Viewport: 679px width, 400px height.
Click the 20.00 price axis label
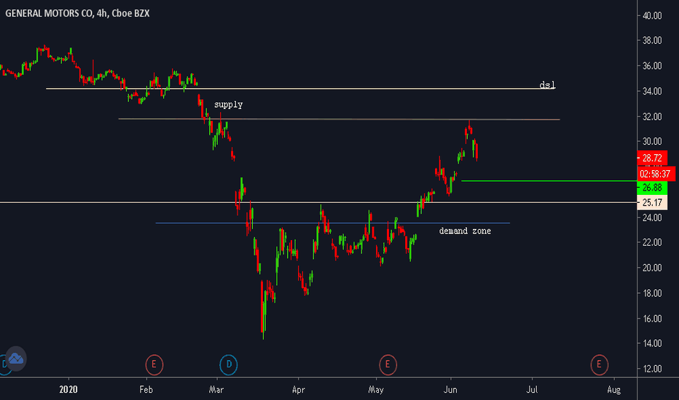click(652, 268)
